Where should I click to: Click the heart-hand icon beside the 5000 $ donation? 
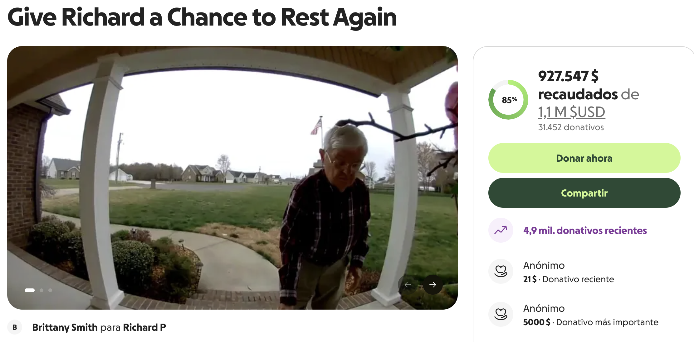(x=501, y=314)
